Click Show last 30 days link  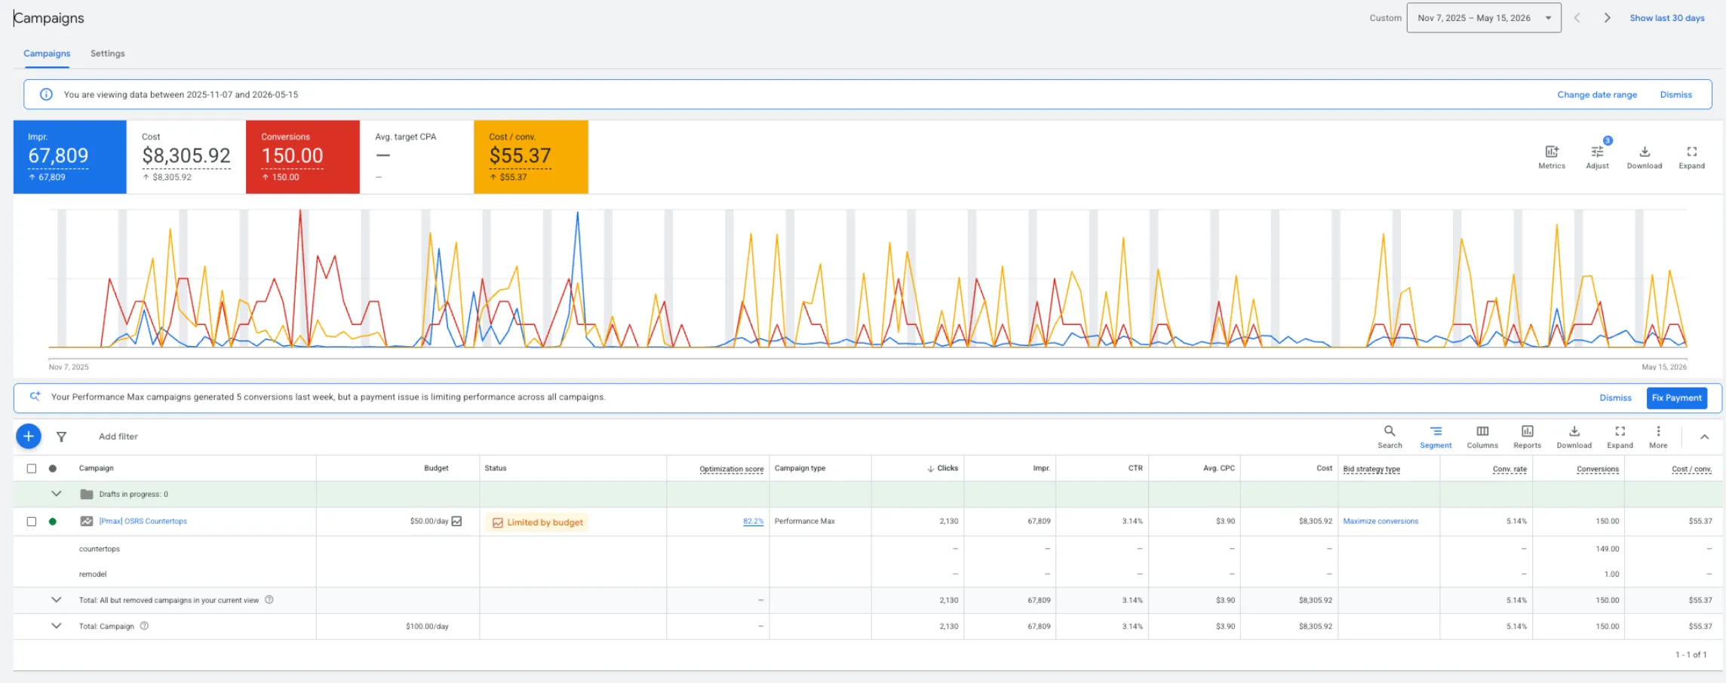tap(1666, 18)
